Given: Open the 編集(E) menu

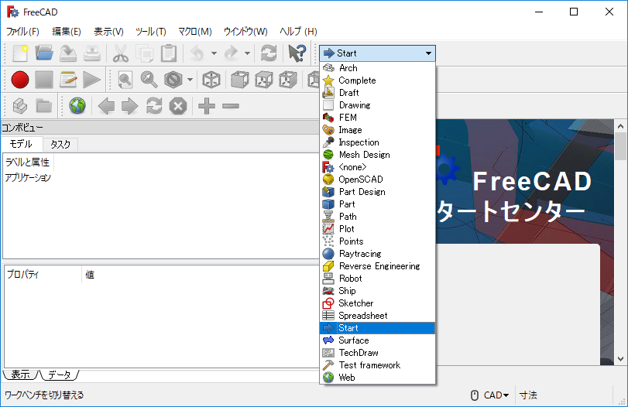Looking at the screenshot, I should tap(67, 31).
